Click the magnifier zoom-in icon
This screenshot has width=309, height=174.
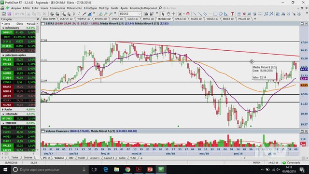tap(106, 14)
